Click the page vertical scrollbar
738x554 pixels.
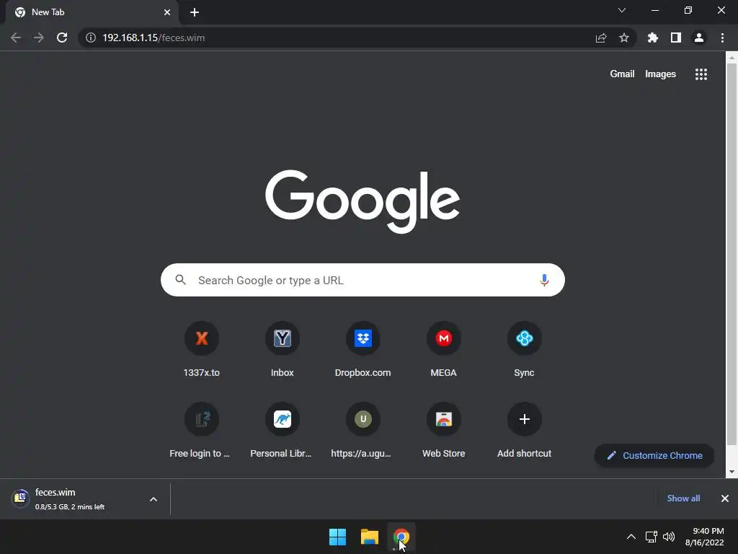pyautogui.click(x=732, y=255)
